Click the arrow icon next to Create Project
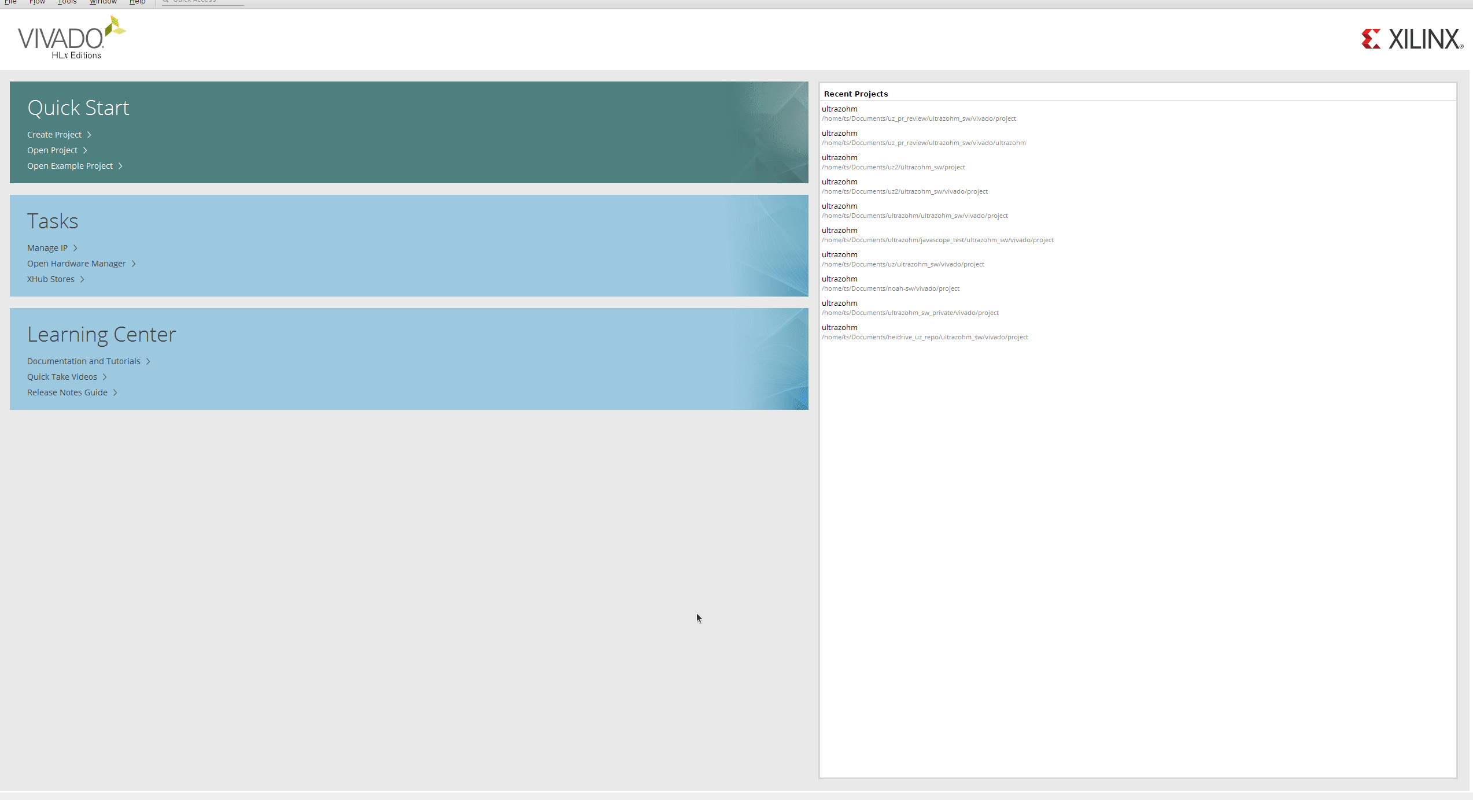 (x=90, y=134)
